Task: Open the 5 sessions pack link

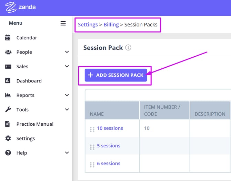Action: click(x=109, y=146)
